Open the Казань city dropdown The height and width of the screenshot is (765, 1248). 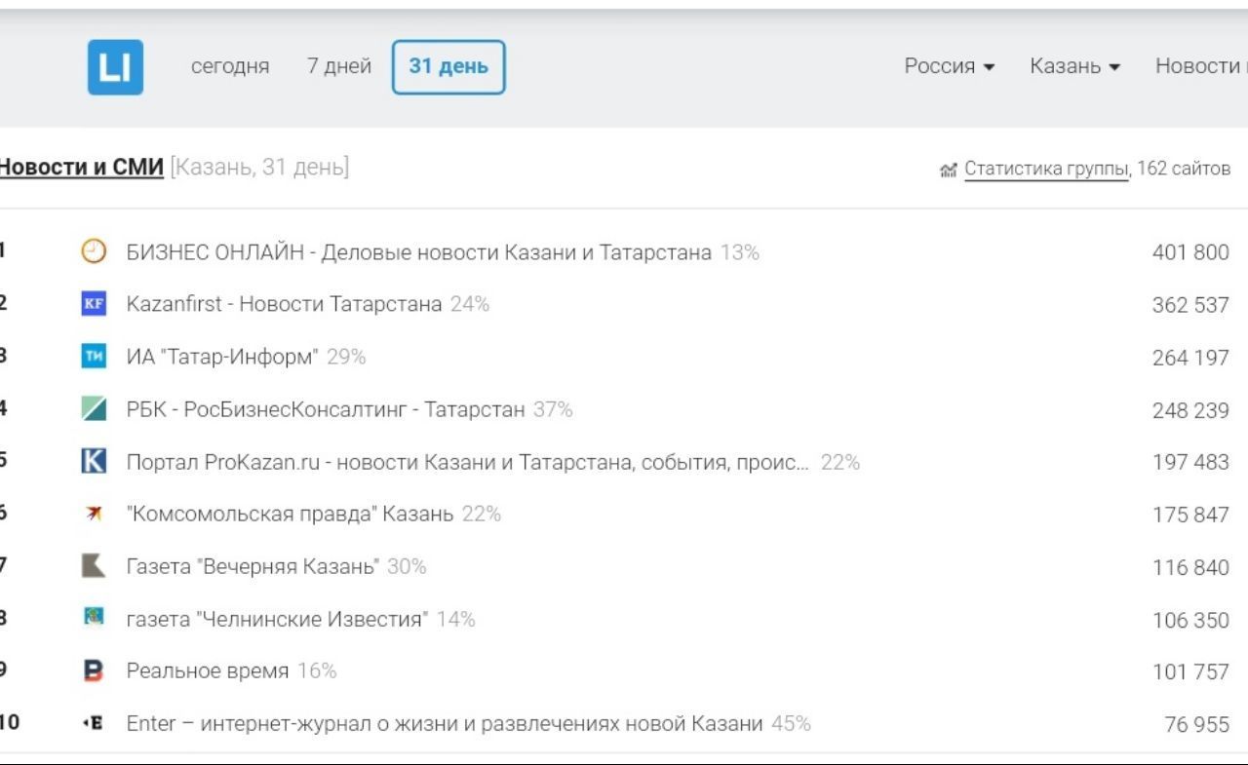1074,66
